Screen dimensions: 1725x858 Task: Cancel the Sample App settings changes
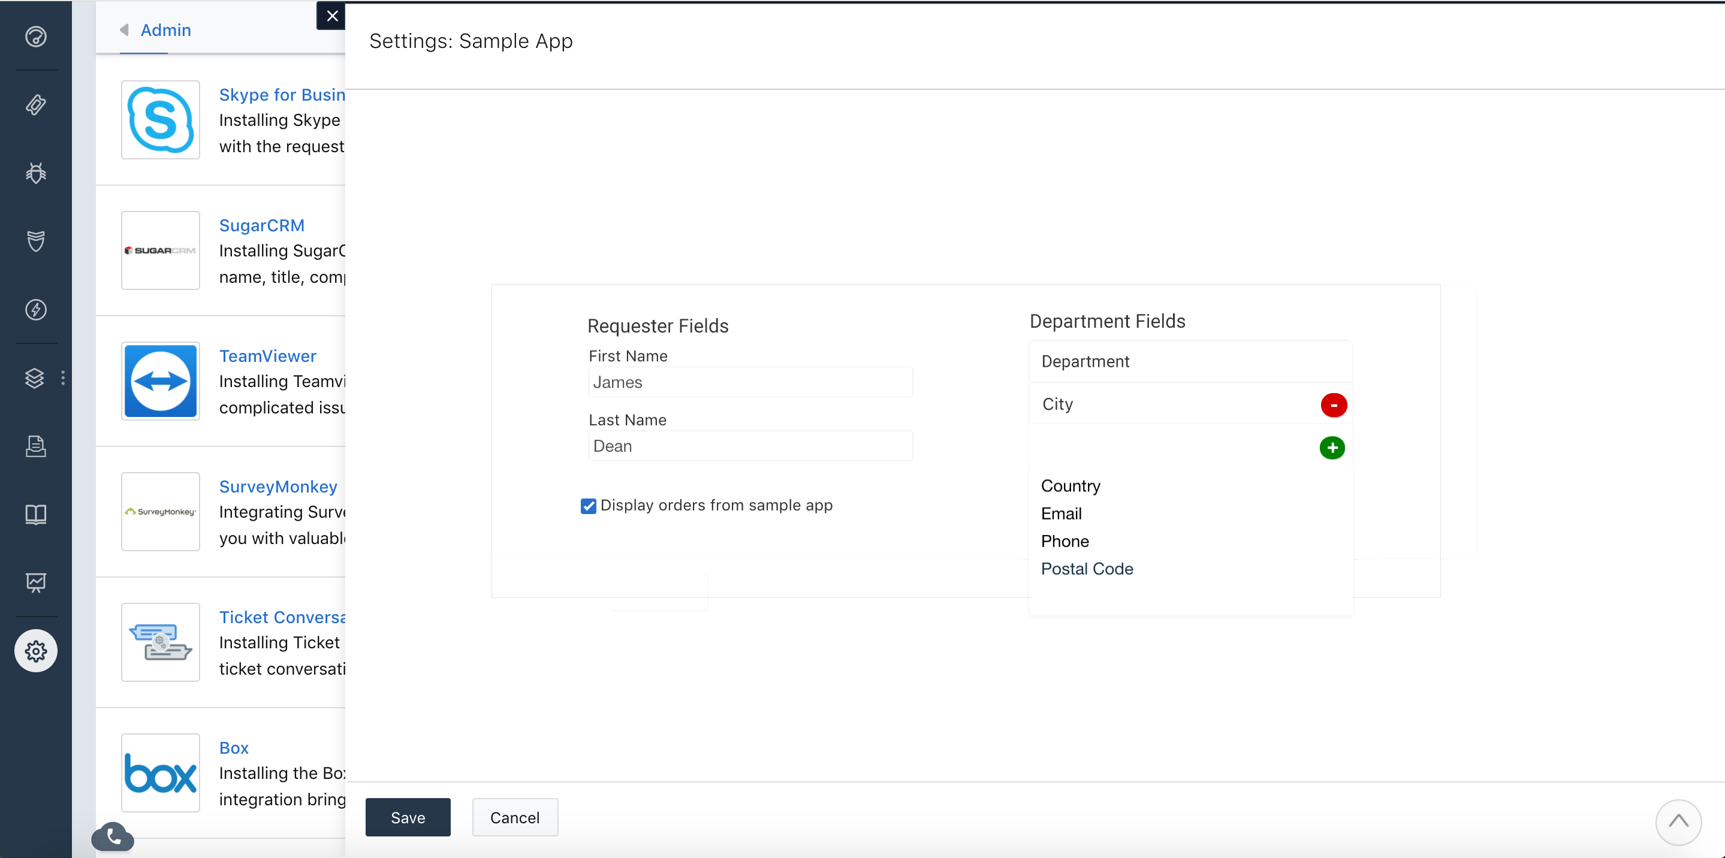514,817
